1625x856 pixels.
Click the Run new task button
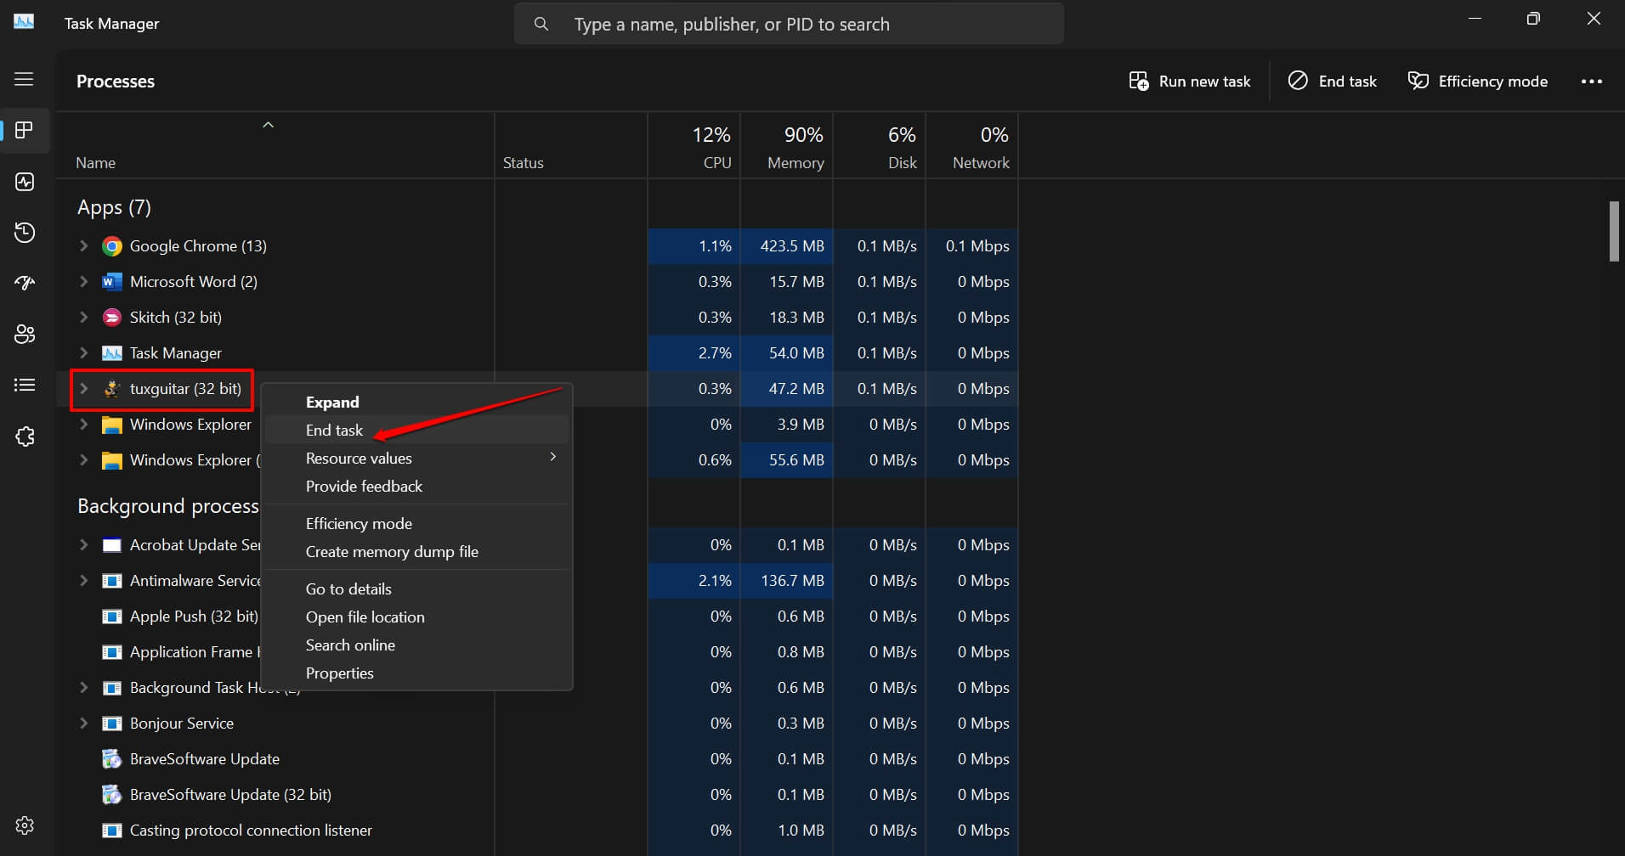(x=1190, y=82)
